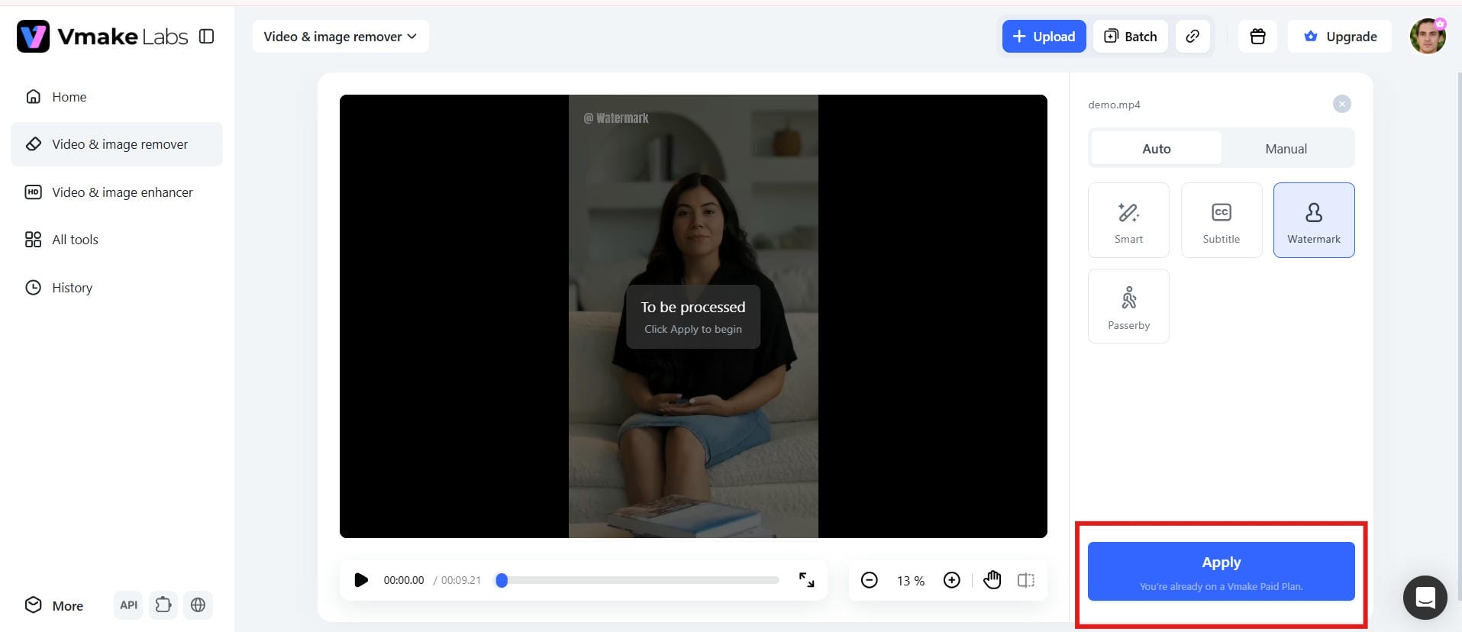Viewport: 1462px width, 632px height.
Task: Zoom in with the plus icon
Action: (x=951, y=580)
